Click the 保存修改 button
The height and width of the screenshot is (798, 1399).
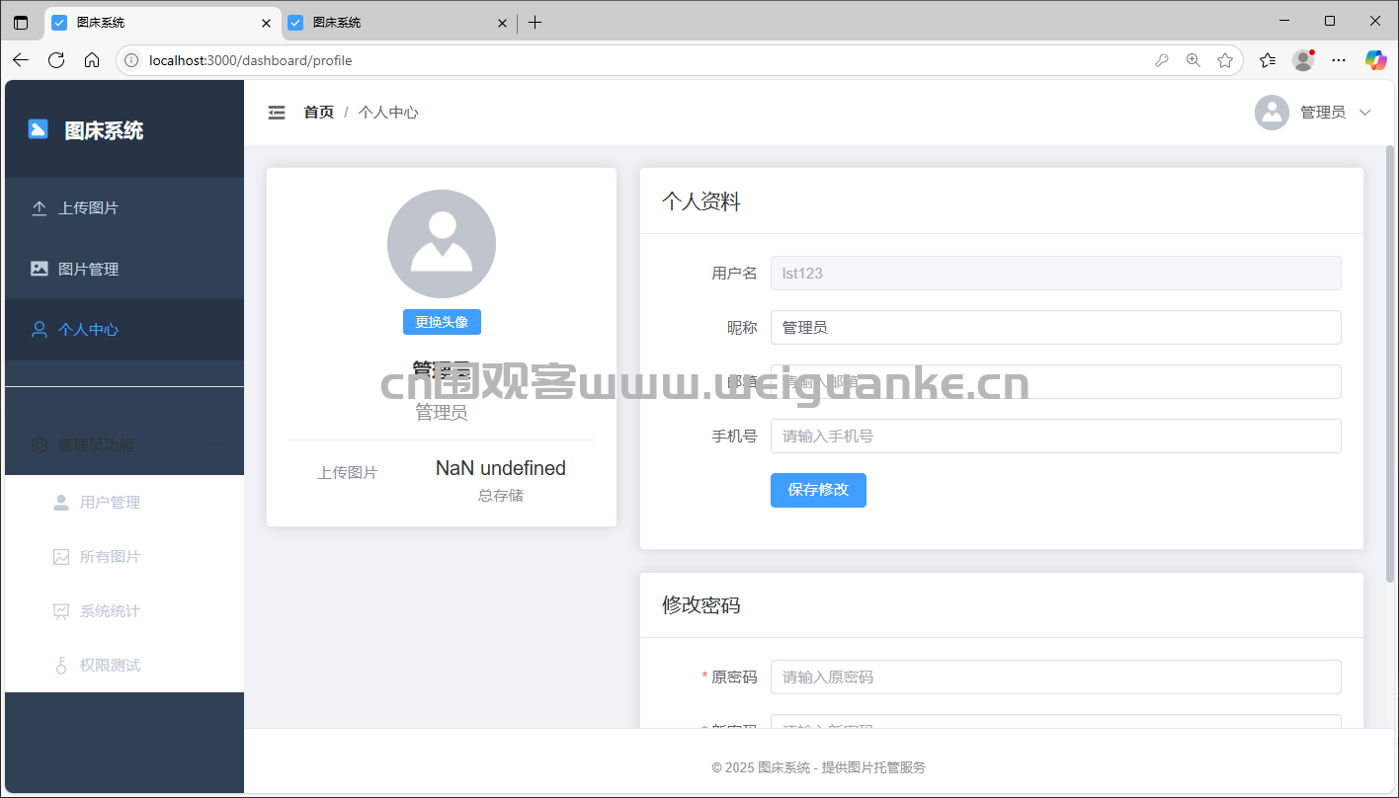(818, 490)
